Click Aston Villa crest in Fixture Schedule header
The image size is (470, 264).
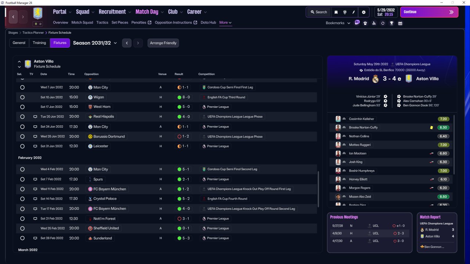28,64
